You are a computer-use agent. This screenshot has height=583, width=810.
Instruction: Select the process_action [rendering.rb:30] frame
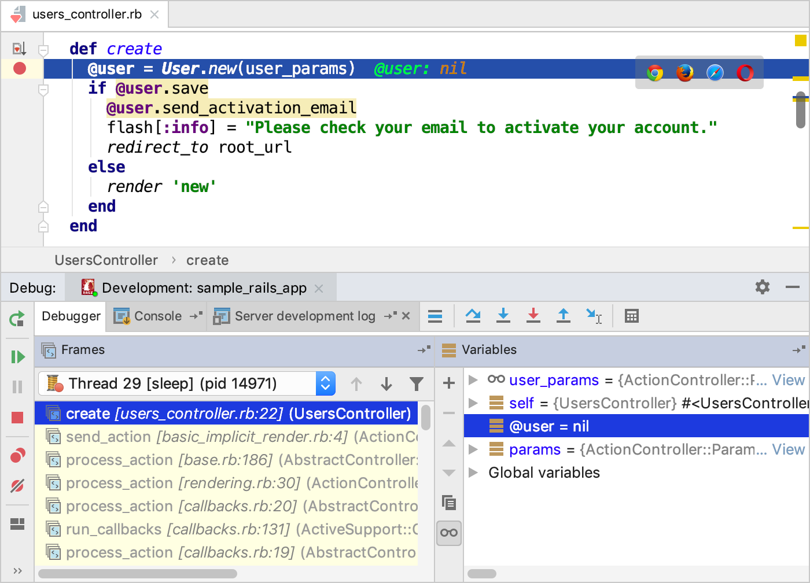tap(226, 483)
